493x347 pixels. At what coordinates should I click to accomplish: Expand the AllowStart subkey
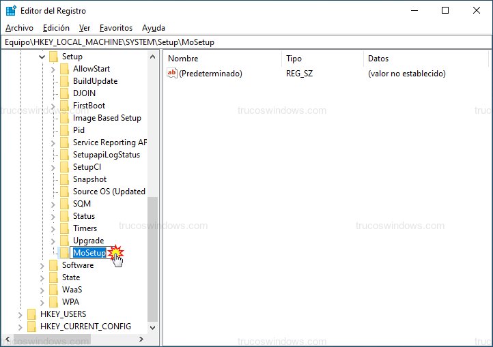53,69
